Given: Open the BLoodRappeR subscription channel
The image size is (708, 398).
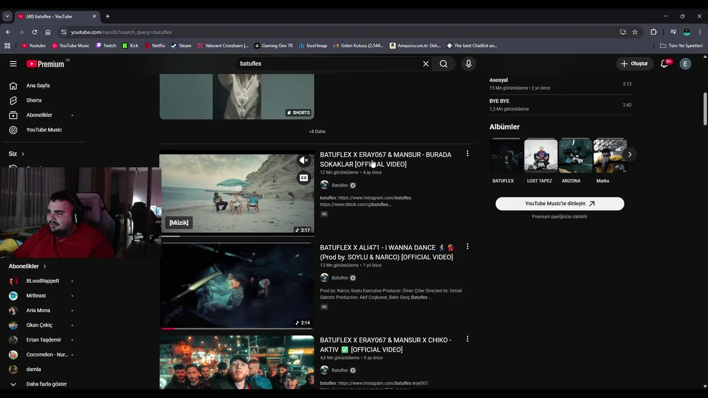Looking at the screenshot, I should pyautogui.click(x=41, y=281).
